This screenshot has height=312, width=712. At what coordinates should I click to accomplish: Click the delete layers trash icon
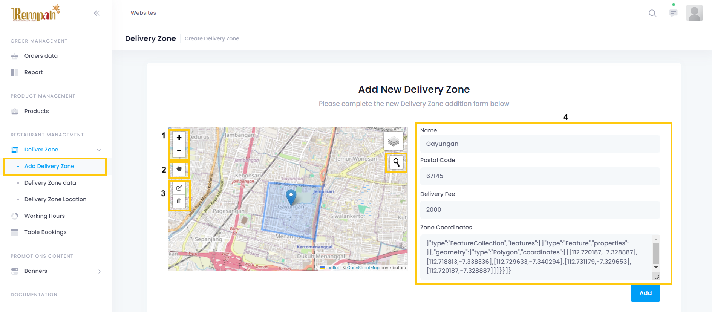tap(179, 201)
